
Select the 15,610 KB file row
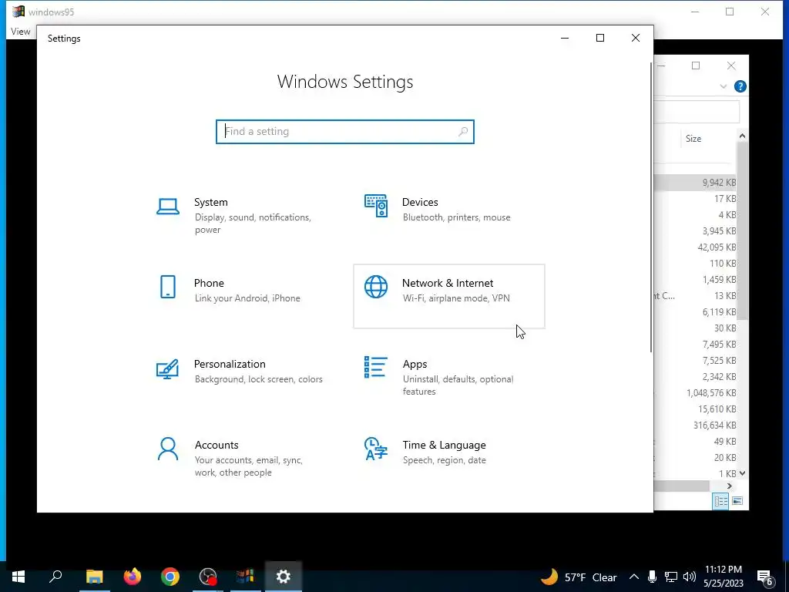(695, 409)
